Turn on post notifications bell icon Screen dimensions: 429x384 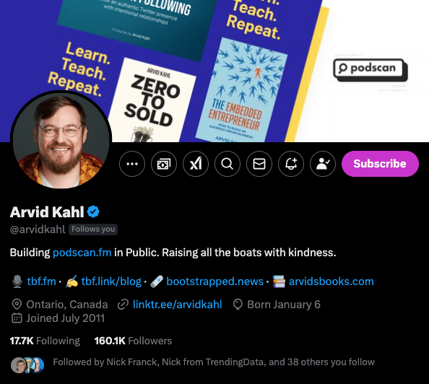click(x=291, y=164)
